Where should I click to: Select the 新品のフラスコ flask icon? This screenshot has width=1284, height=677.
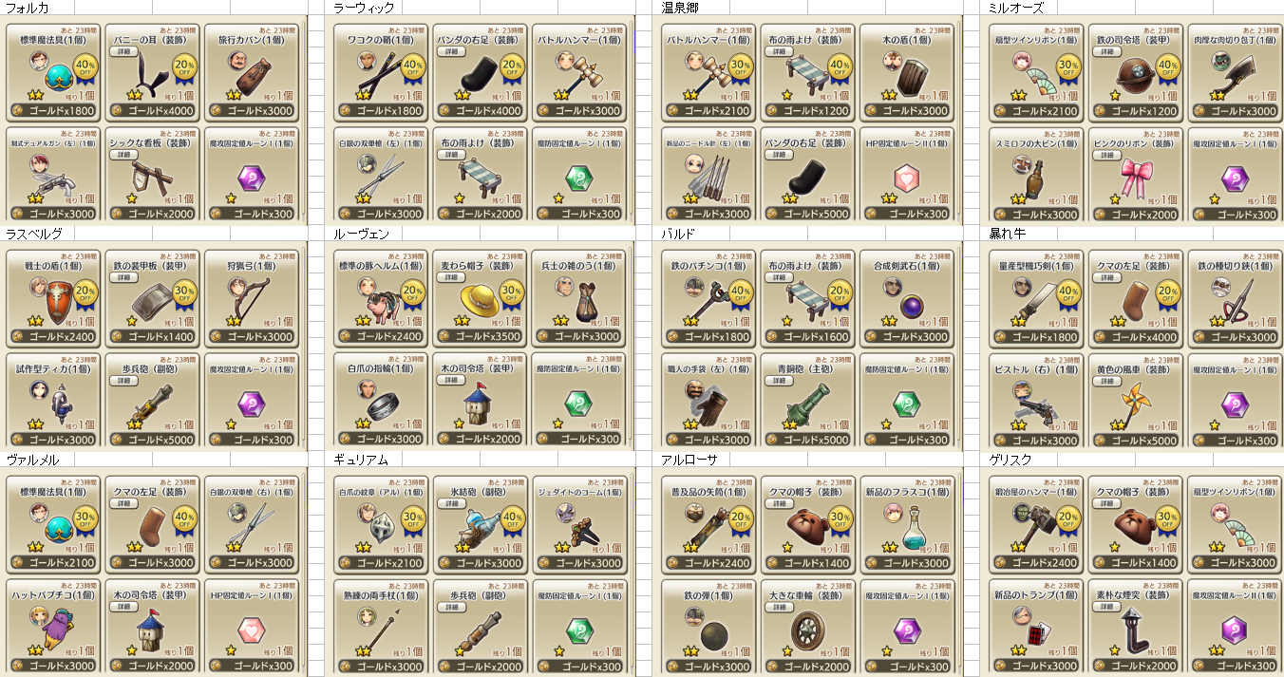[910, 524]
